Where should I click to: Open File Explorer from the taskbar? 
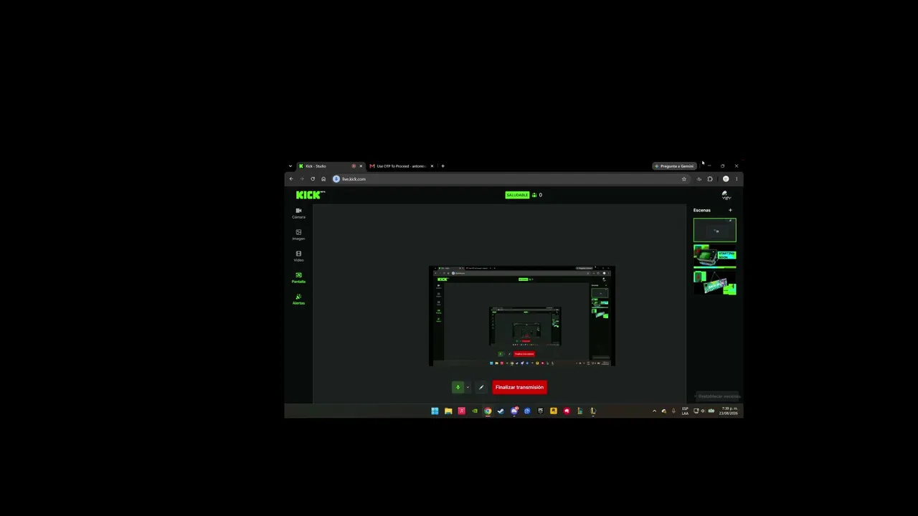tap(448, 411)
